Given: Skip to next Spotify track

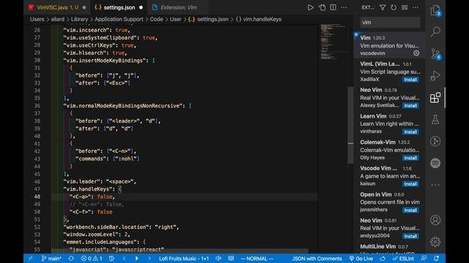Looking at the screenshot, I should pyautogui.click(x=149, y=258).
